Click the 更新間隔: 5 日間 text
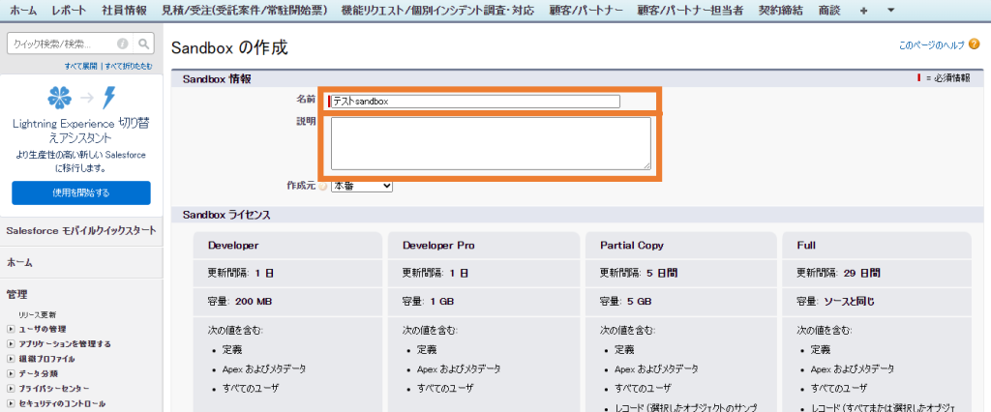991x412 pixels. click(639, 274)
